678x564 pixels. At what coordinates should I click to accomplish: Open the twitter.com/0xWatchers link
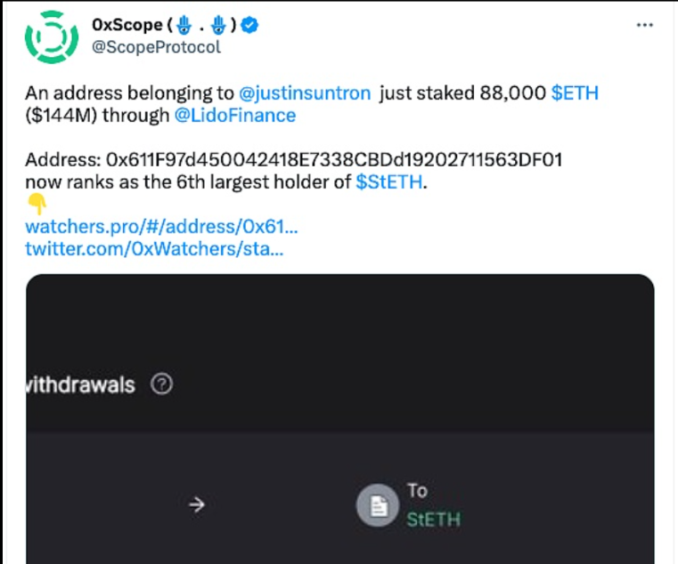(154, 249)
